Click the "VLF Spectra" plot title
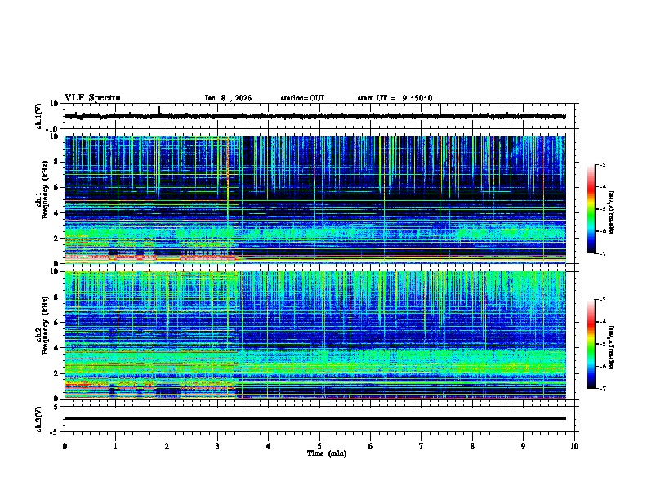The image size is (647, 500). pyautogui.click(x=92, y=98)
